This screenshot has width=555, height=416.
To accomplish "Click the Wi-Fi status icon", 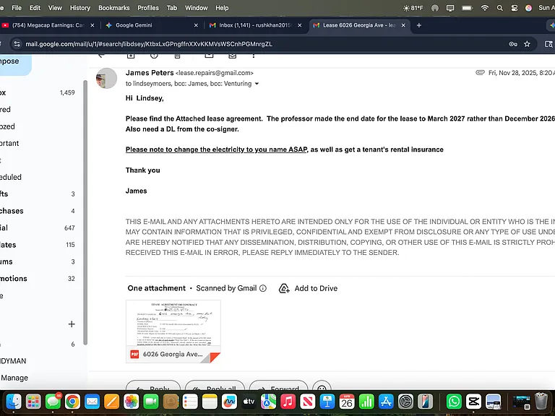I will 485,8.
